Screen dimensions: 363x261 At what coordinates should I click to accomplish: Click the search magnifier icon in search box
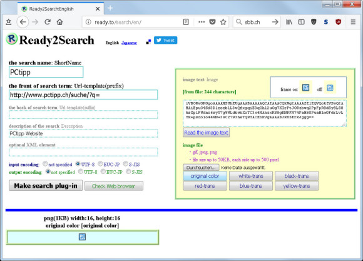pos(238,22)
